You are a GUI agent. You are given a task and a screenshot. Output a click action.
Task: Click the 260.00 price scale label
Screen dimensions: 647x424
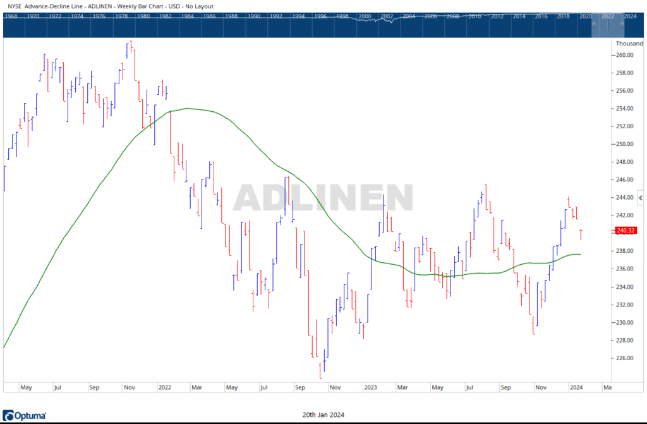624,55
